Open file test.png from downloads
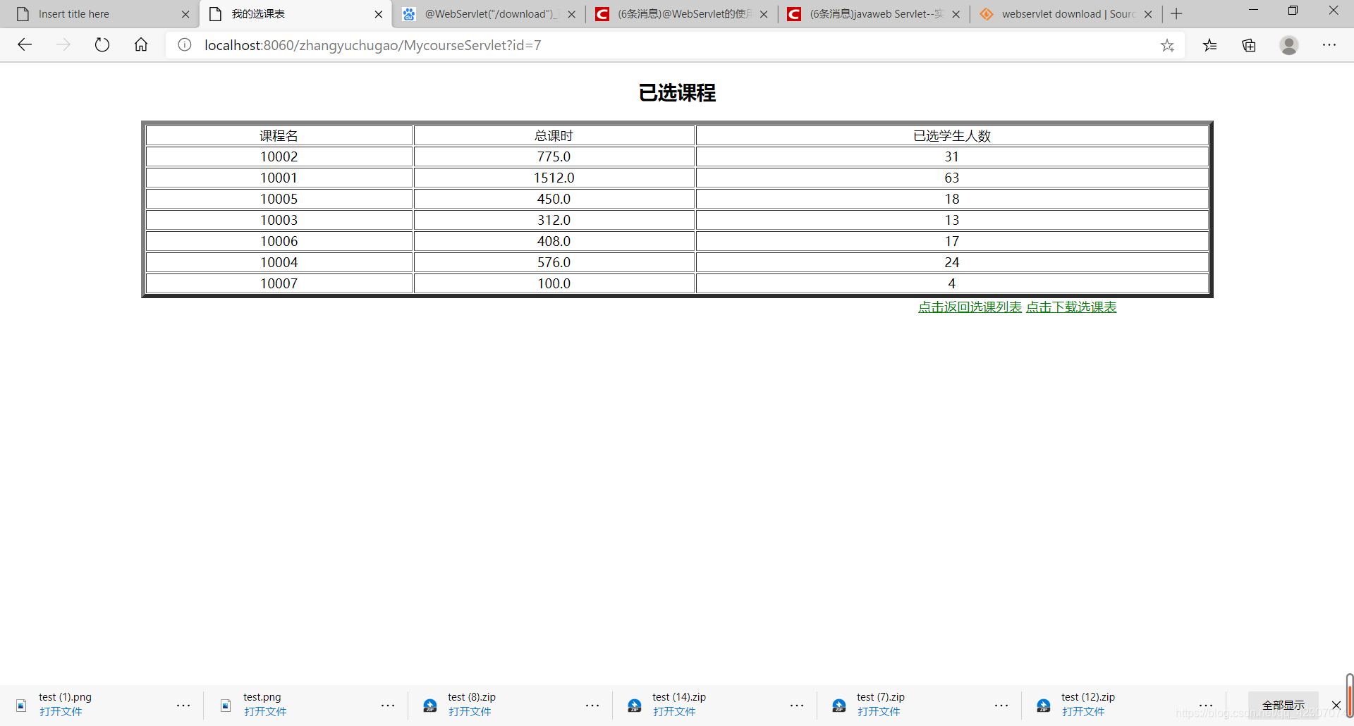The height and width of the screenshot is (726, 1354). [x=265, y=712]
